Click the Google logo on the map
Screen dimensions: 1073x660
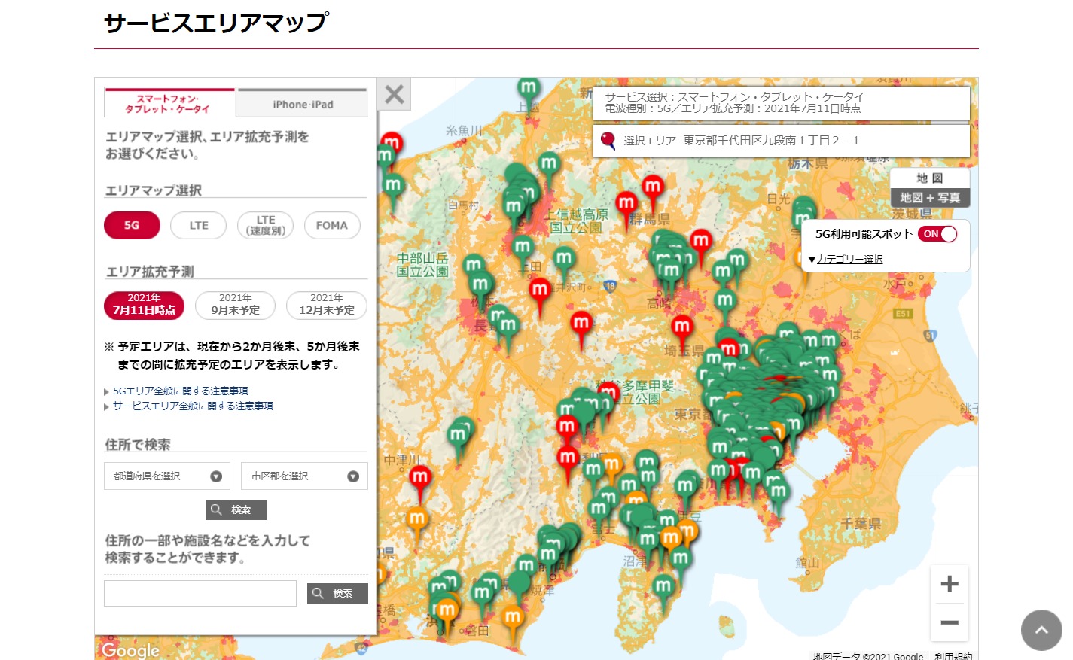coord(130,650)
